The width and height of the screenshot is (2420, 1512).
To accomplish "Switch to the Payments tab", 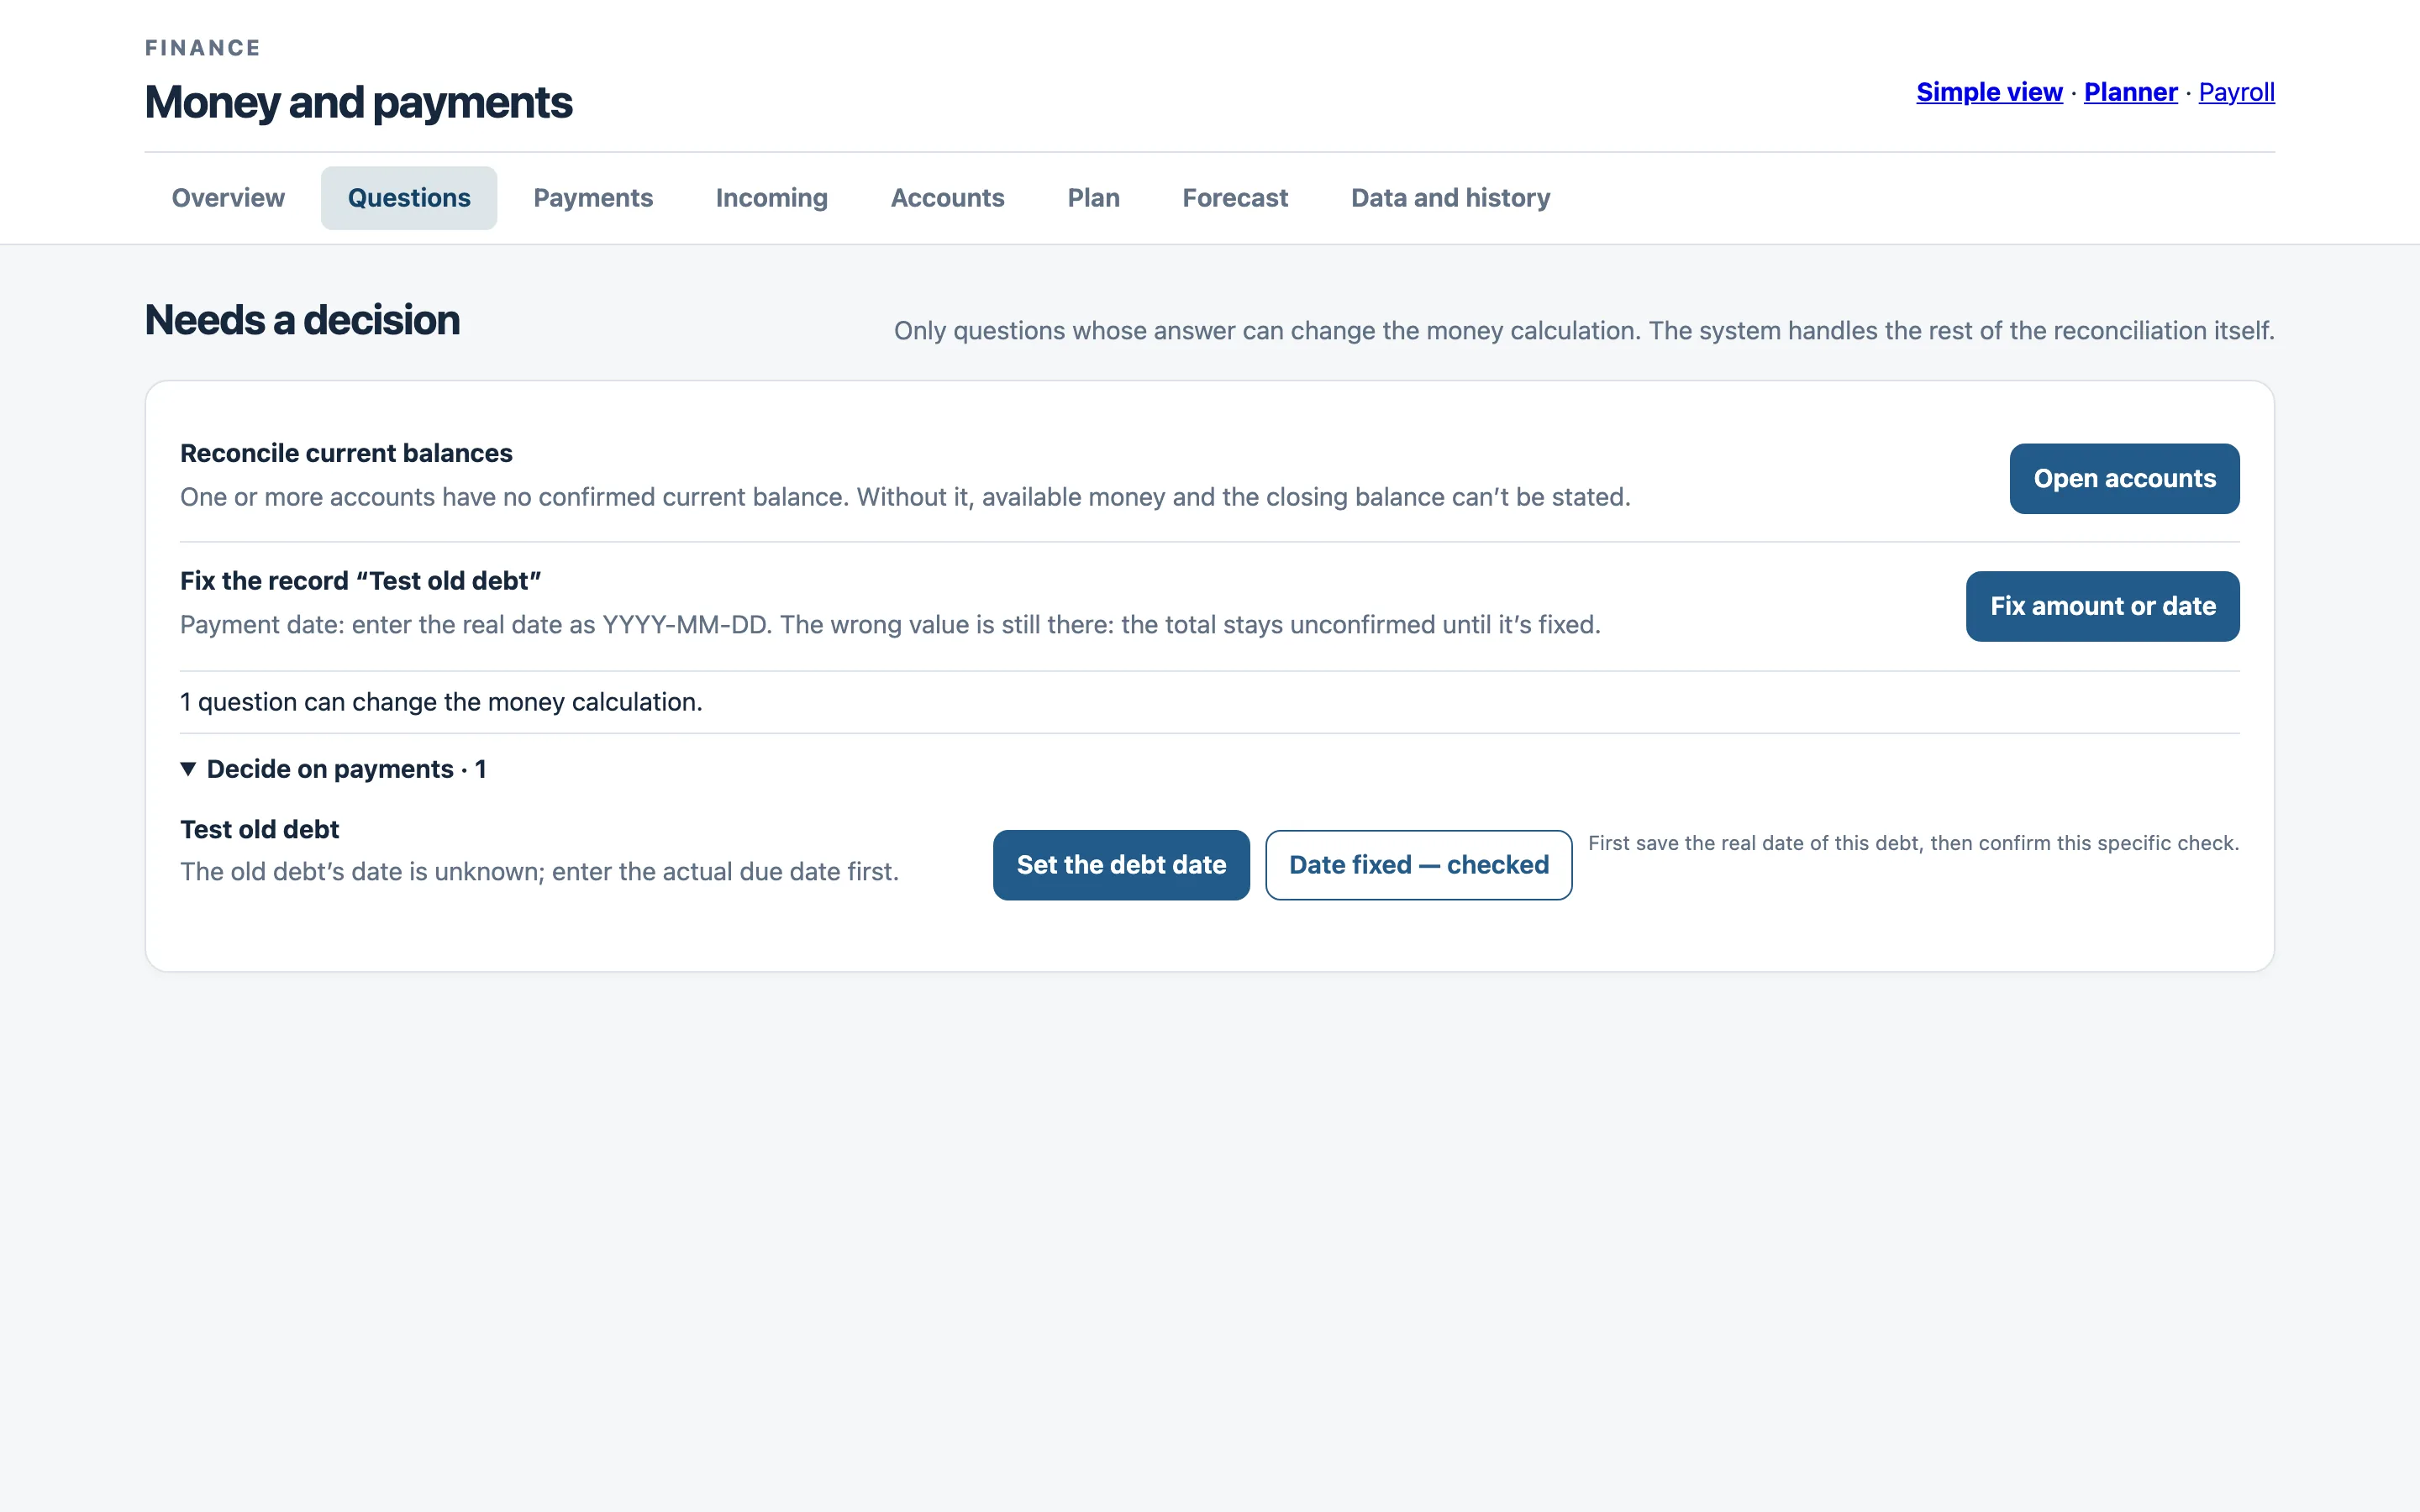I will pos(593,198).
